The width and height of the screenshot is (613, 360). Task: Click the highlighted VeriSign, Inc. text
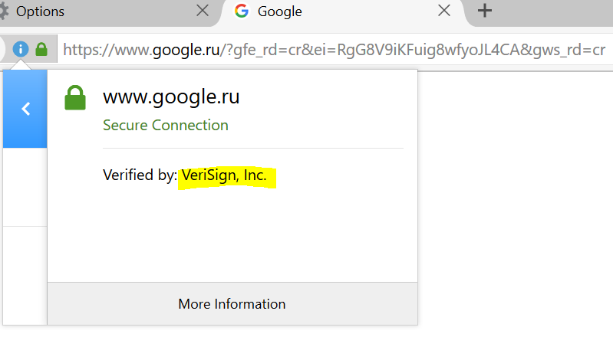[224, 175]
